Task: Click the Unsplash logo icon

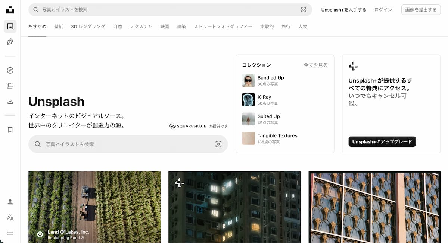Action: tap(10, 10)
